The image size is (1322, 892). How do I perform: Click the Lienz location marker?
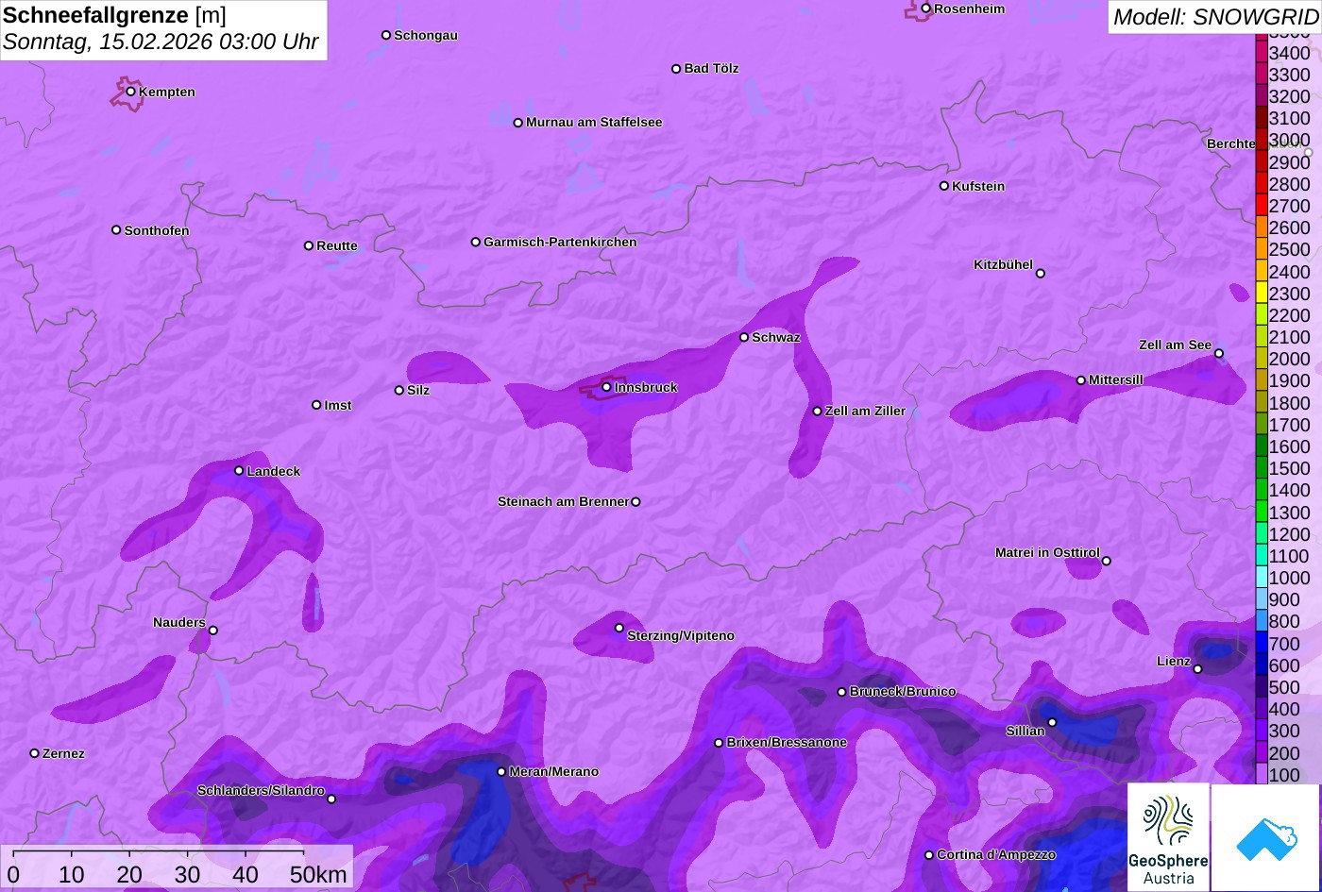click(1197, 669)
